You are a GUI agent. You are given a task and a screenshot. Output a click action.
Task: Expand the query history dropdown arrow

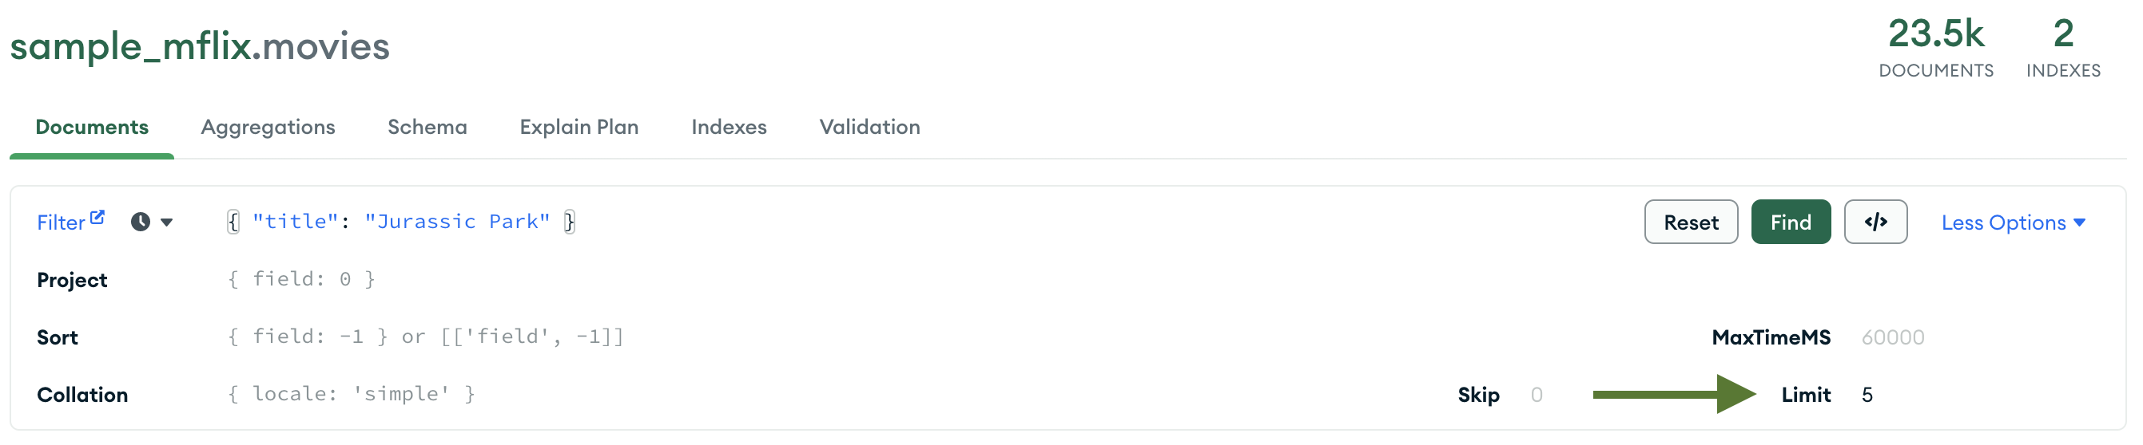click(x=166, y=222)
